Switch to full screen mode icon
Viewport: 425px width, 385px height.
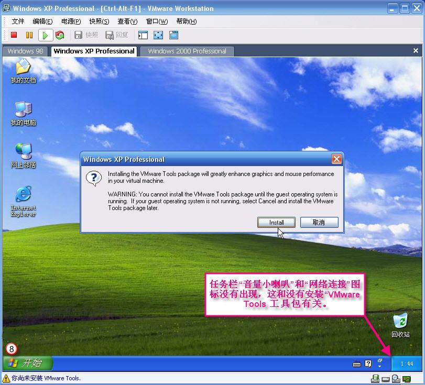(x=158, y=35)
